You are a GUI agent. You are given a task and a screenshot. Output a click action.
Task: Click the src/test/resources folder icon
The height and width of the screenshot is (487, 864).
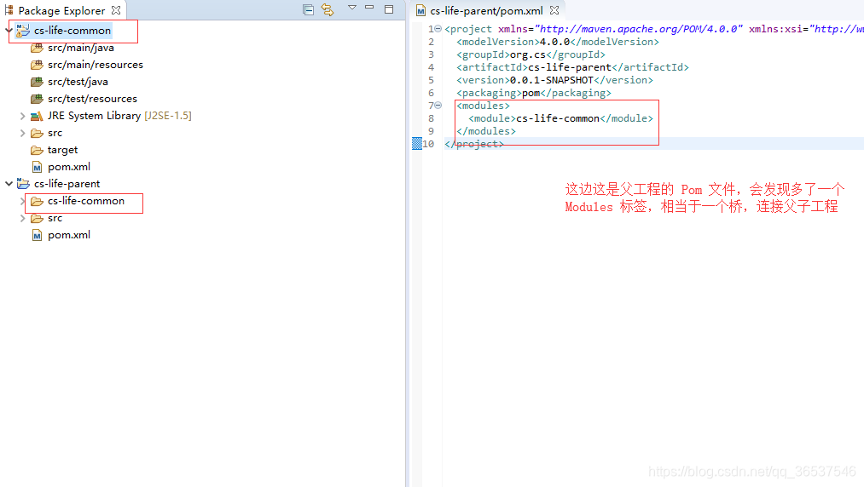37,99
